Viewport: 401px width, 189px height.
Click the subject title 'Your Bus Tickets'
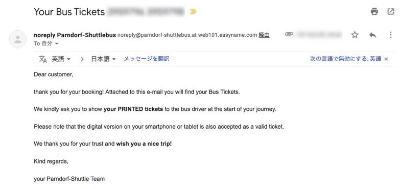pos(69,12)
